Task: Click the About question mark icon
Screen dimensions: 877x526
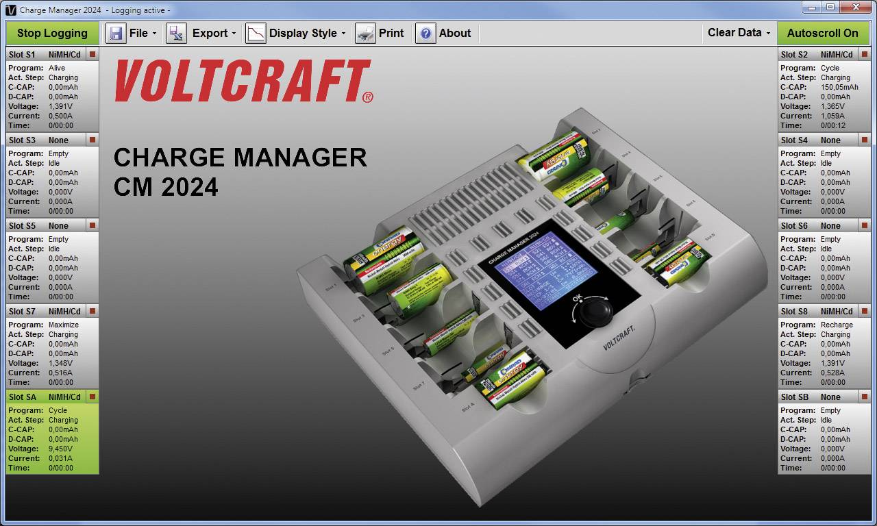Action: [x=424, y=32]
